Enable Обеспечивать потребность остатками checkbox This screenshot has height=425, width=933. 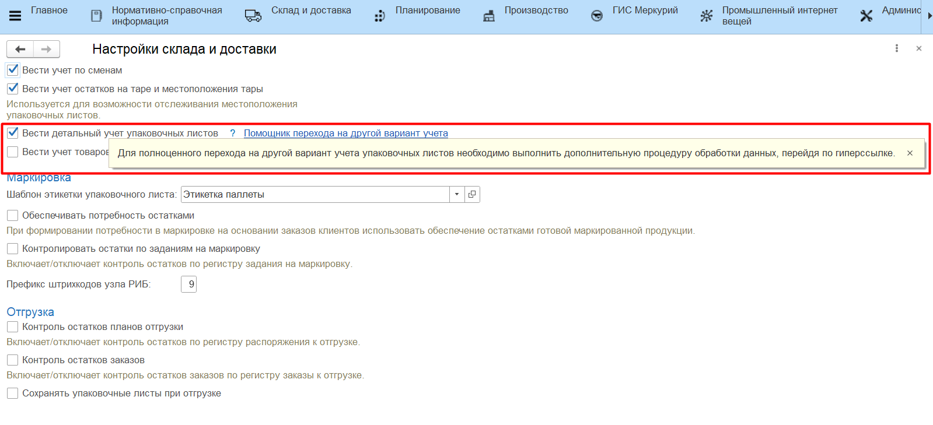click(x=13, y=216)
